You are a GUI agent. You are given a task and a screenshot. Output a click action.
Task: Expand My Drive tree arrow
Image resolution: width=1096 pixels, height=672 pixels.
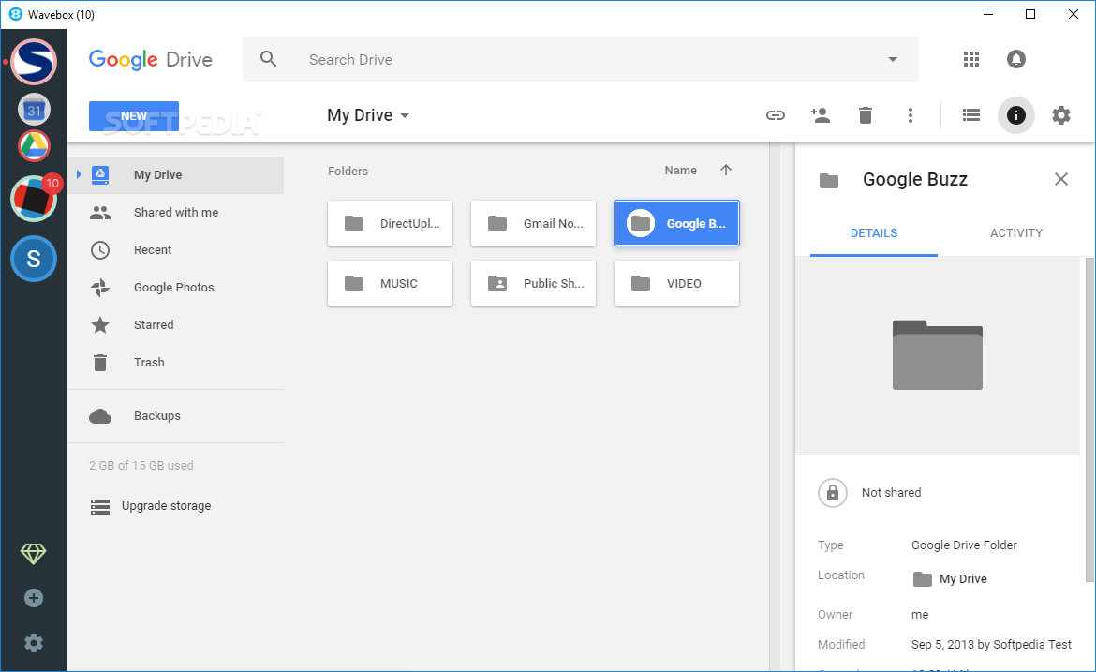coord(79,174)
